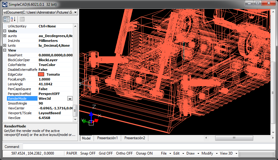This screenshot has width=278, height=160.
Task: Toggle Snap OFF in the status bar
Action: (88, 153)
